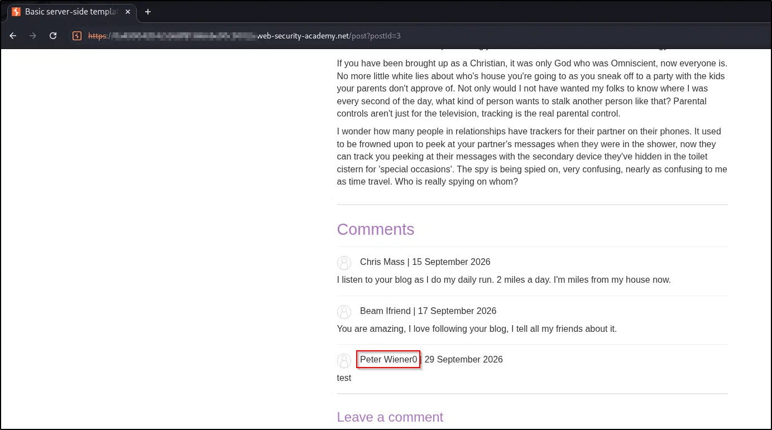
Task: Click the Comments heading
Action: click(376, 229)
